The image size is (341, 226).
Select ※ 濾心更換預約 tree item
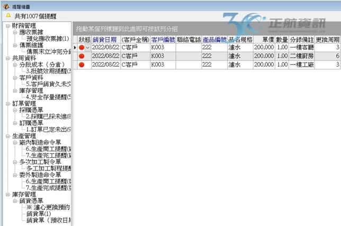[48, 207]
